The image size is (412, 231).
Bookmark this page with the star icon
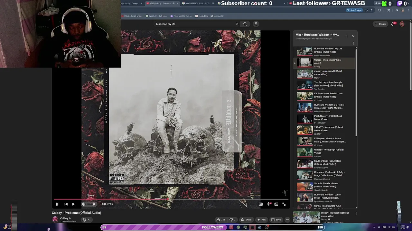371,10
